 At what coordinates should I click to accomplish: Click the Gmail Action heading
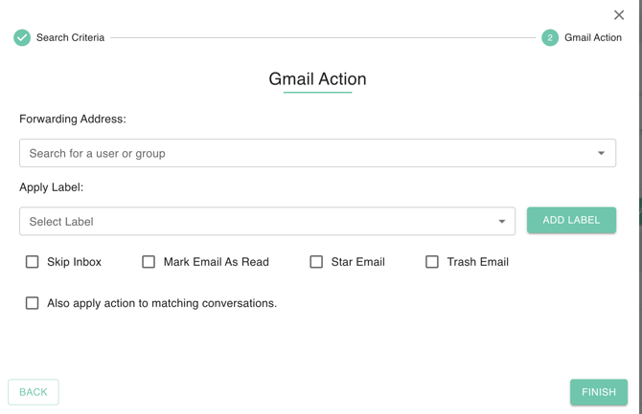[x=317, y=78]
